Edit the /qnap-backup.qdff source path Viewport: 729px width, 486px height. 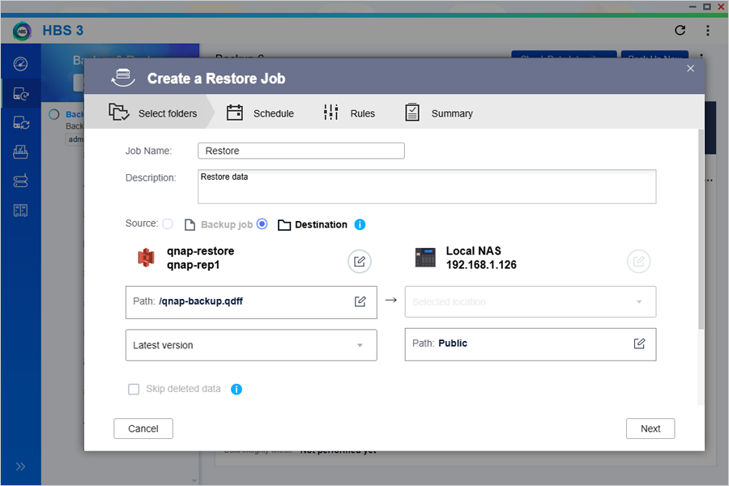[x=360, y=301]
